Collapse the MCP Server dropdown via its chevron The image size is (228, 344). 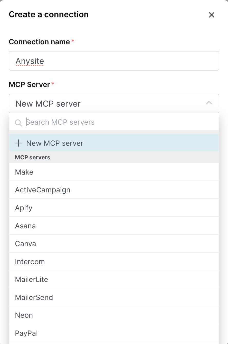pyautogui.click(x=209, y=103)
